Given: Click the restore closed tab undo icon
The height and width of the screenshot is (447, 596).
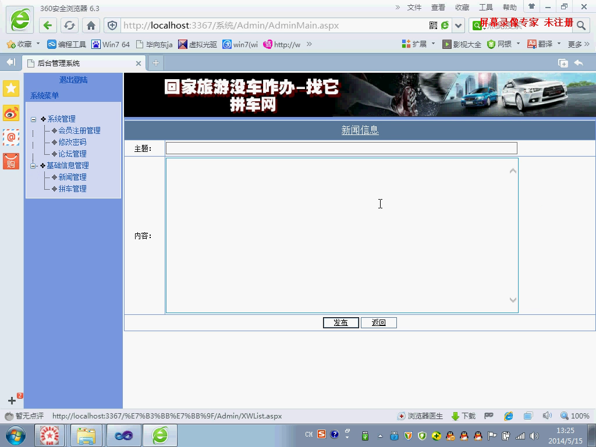Looking at the screenshot, I should click(579, 63).
